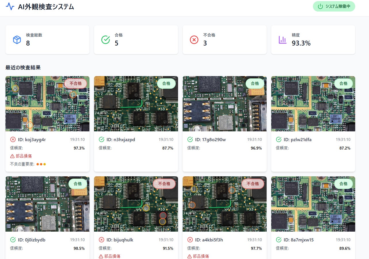Click the 部品損傷 defect label under a4kbi5f3h
The height and width of the screenshot is (259, 369).
(x=201, y=256)
